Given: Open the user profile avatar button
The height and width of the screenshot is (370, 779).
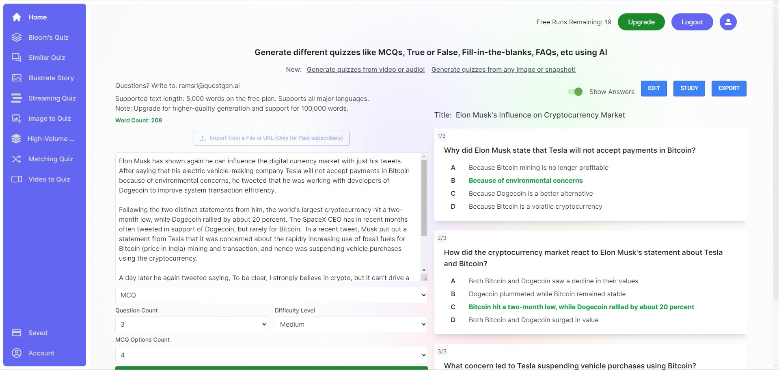Looking at the screenshot, I should [x=728, y=22].
